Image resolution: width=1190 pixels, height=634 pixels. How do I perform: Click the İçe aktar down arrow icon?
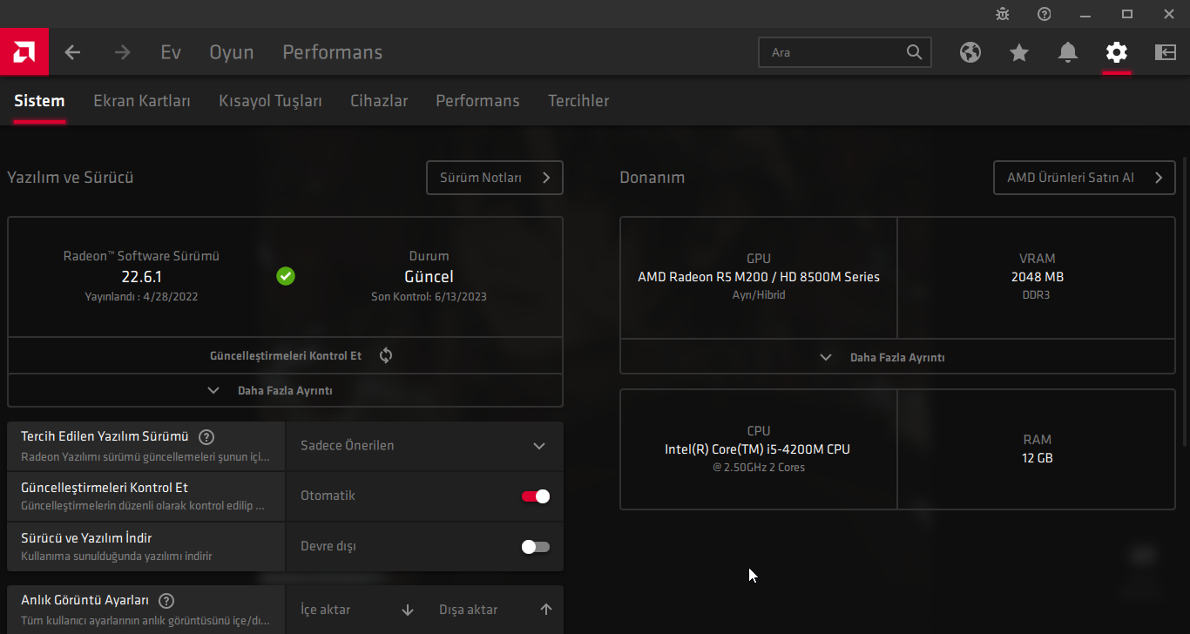(408, 610)
